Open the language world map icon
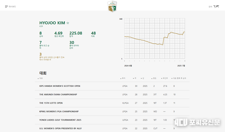This screenshot has height=132, width=225. (x=216, y=7)
